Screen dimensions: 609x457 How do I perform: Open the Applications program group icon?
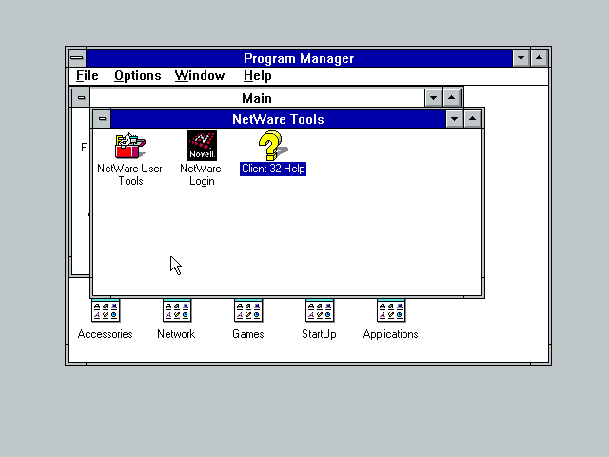[391, 310]
